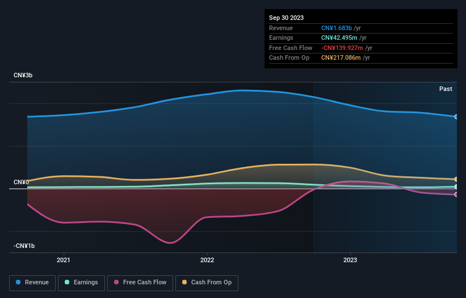The image size is (466, 298).
Task: Click the -CN¥1b y-axis label
Action: 24,246
